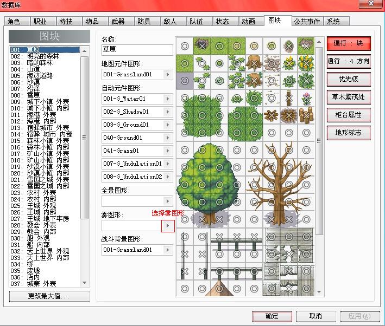Select the 通行 : 块 passage mode button
385x326 pixels.
[x=349, y=43]
